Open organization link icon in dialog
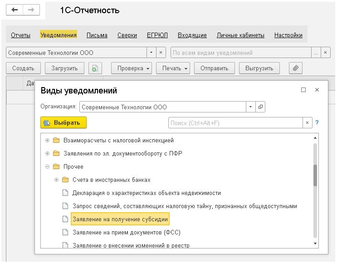 [x=260, y=107]
